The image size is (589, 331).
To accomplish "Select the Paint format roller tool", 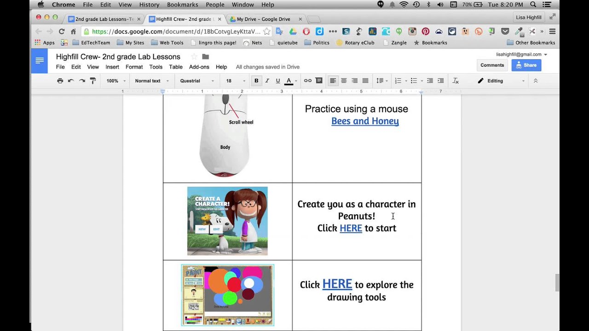I will point(93,81).
